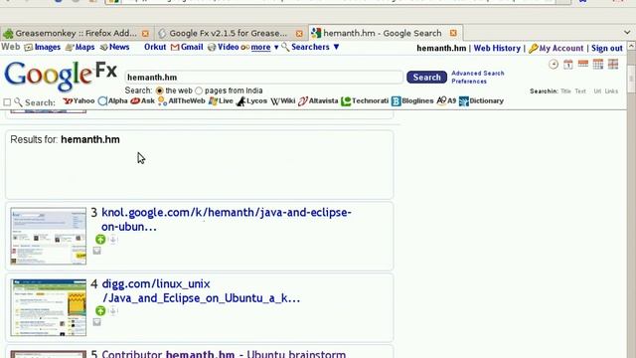636x358 pixels.
Task: Search with Technorati engine
Action: pos(365,101)
